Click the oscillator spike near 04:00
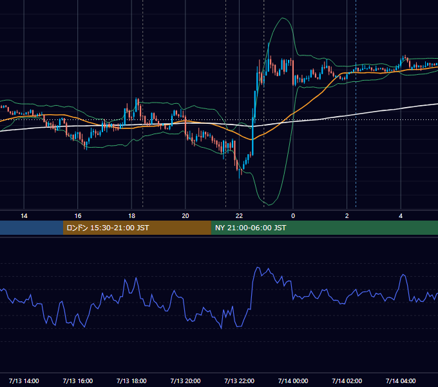Image resolution: width=438 pixels, height=387 pixels. (403, 275)
